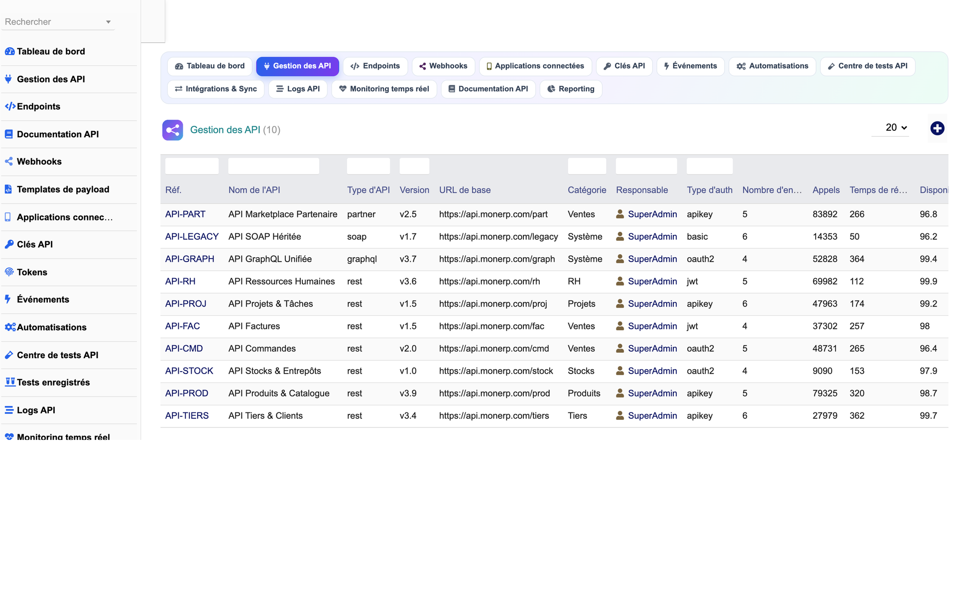Image resolution: width=969 pixels, height=599 pixels.
Task: Click the user icon in the API-PART row
Action: tap(620, 214)
